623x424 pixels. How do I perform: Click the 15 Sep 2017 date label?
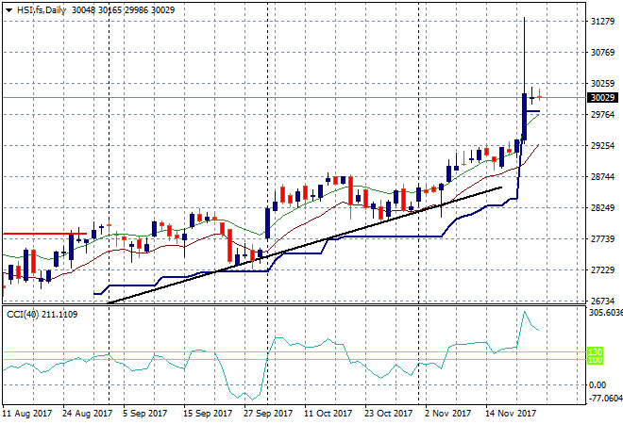208,414
